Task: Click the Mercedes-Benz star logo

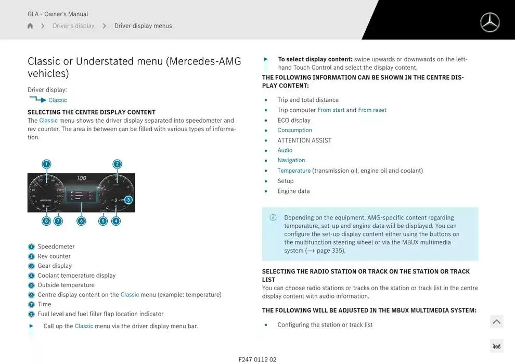Action: pyautogui.click(x=490, y=23)
